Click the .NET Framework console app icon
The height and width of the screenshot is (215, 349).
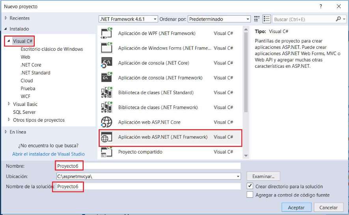(x=106, y=77)
